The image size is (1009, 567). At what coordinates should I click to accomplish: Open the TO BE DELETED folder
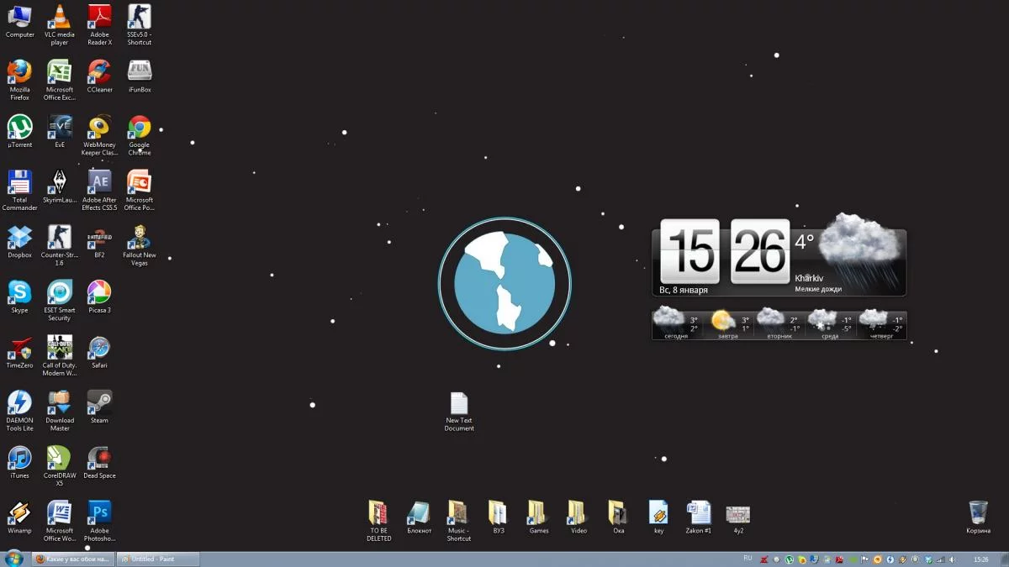tap(378, 522)
